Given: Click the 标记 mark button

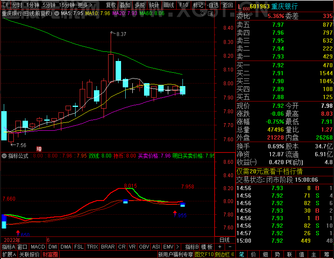Looking at the screenshot, I should click(198, 5).
